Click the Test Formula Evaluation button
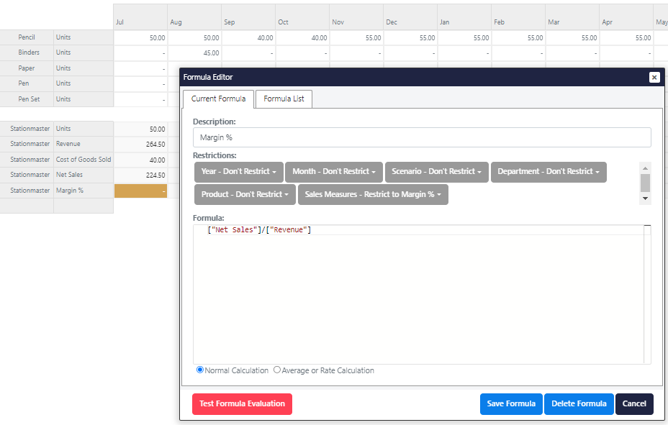 click(242, 404)
